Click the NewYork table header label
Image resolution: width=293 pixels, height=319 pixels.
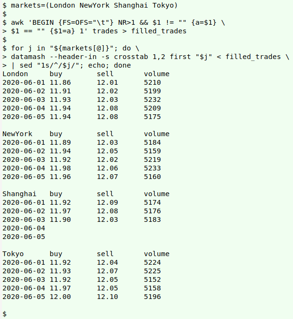pyautogui.click(x=17, y=134)
